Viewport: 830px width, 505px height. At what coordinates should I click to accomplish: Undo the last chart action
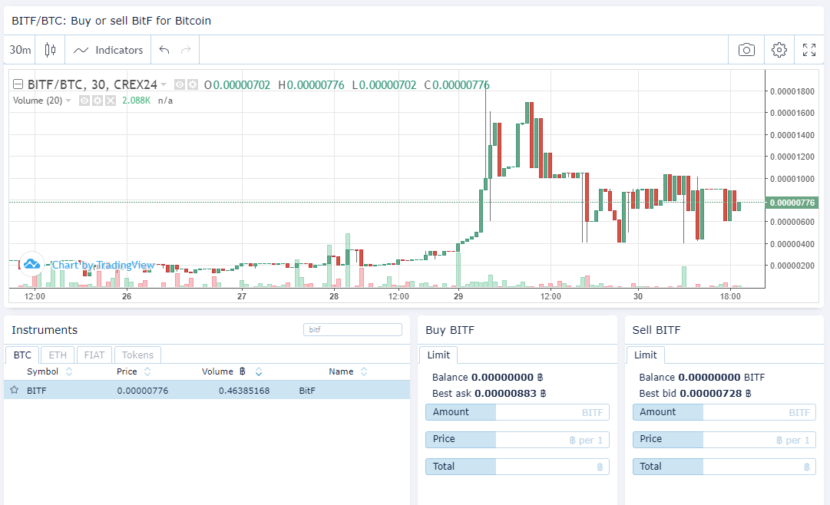[x=164, y=50]
